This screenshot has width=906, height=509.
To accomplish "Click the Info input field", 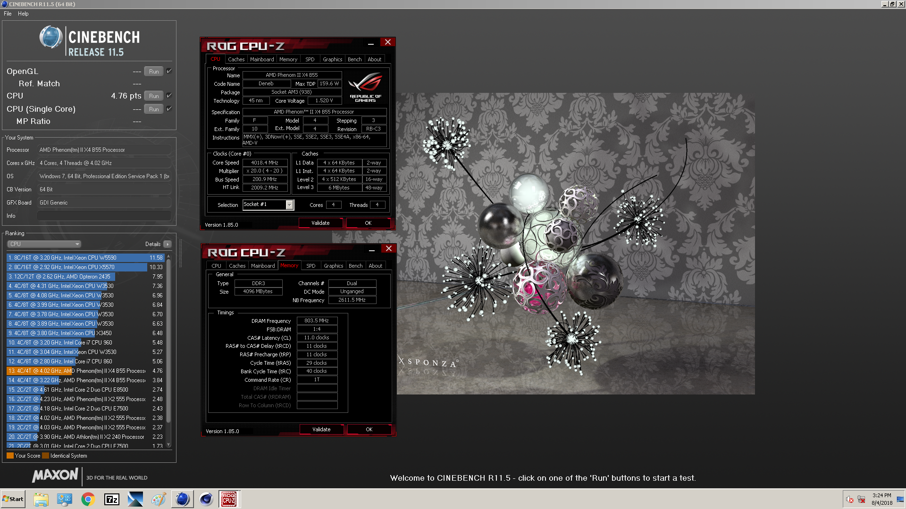I will [x=104, y=216].
